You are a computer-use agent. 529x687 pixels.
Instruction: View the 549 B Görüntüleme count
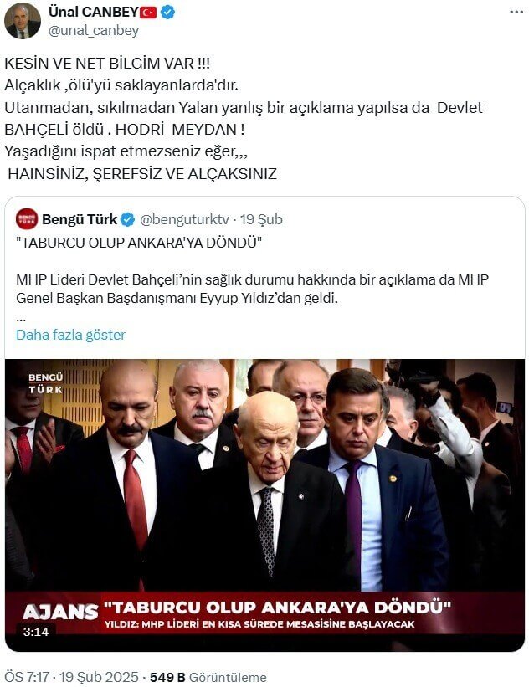click(208, 677)
